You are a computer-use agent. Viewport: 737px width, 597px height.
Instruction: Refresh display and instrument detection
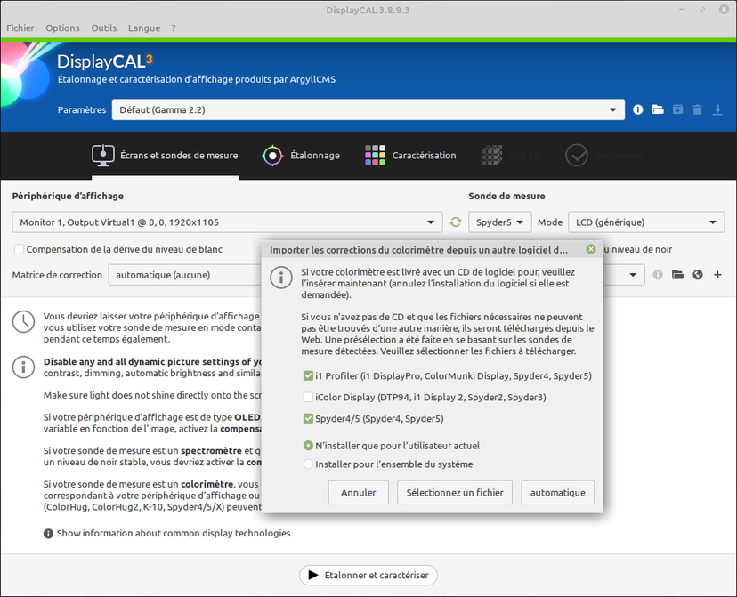click(x=456, y=222)
